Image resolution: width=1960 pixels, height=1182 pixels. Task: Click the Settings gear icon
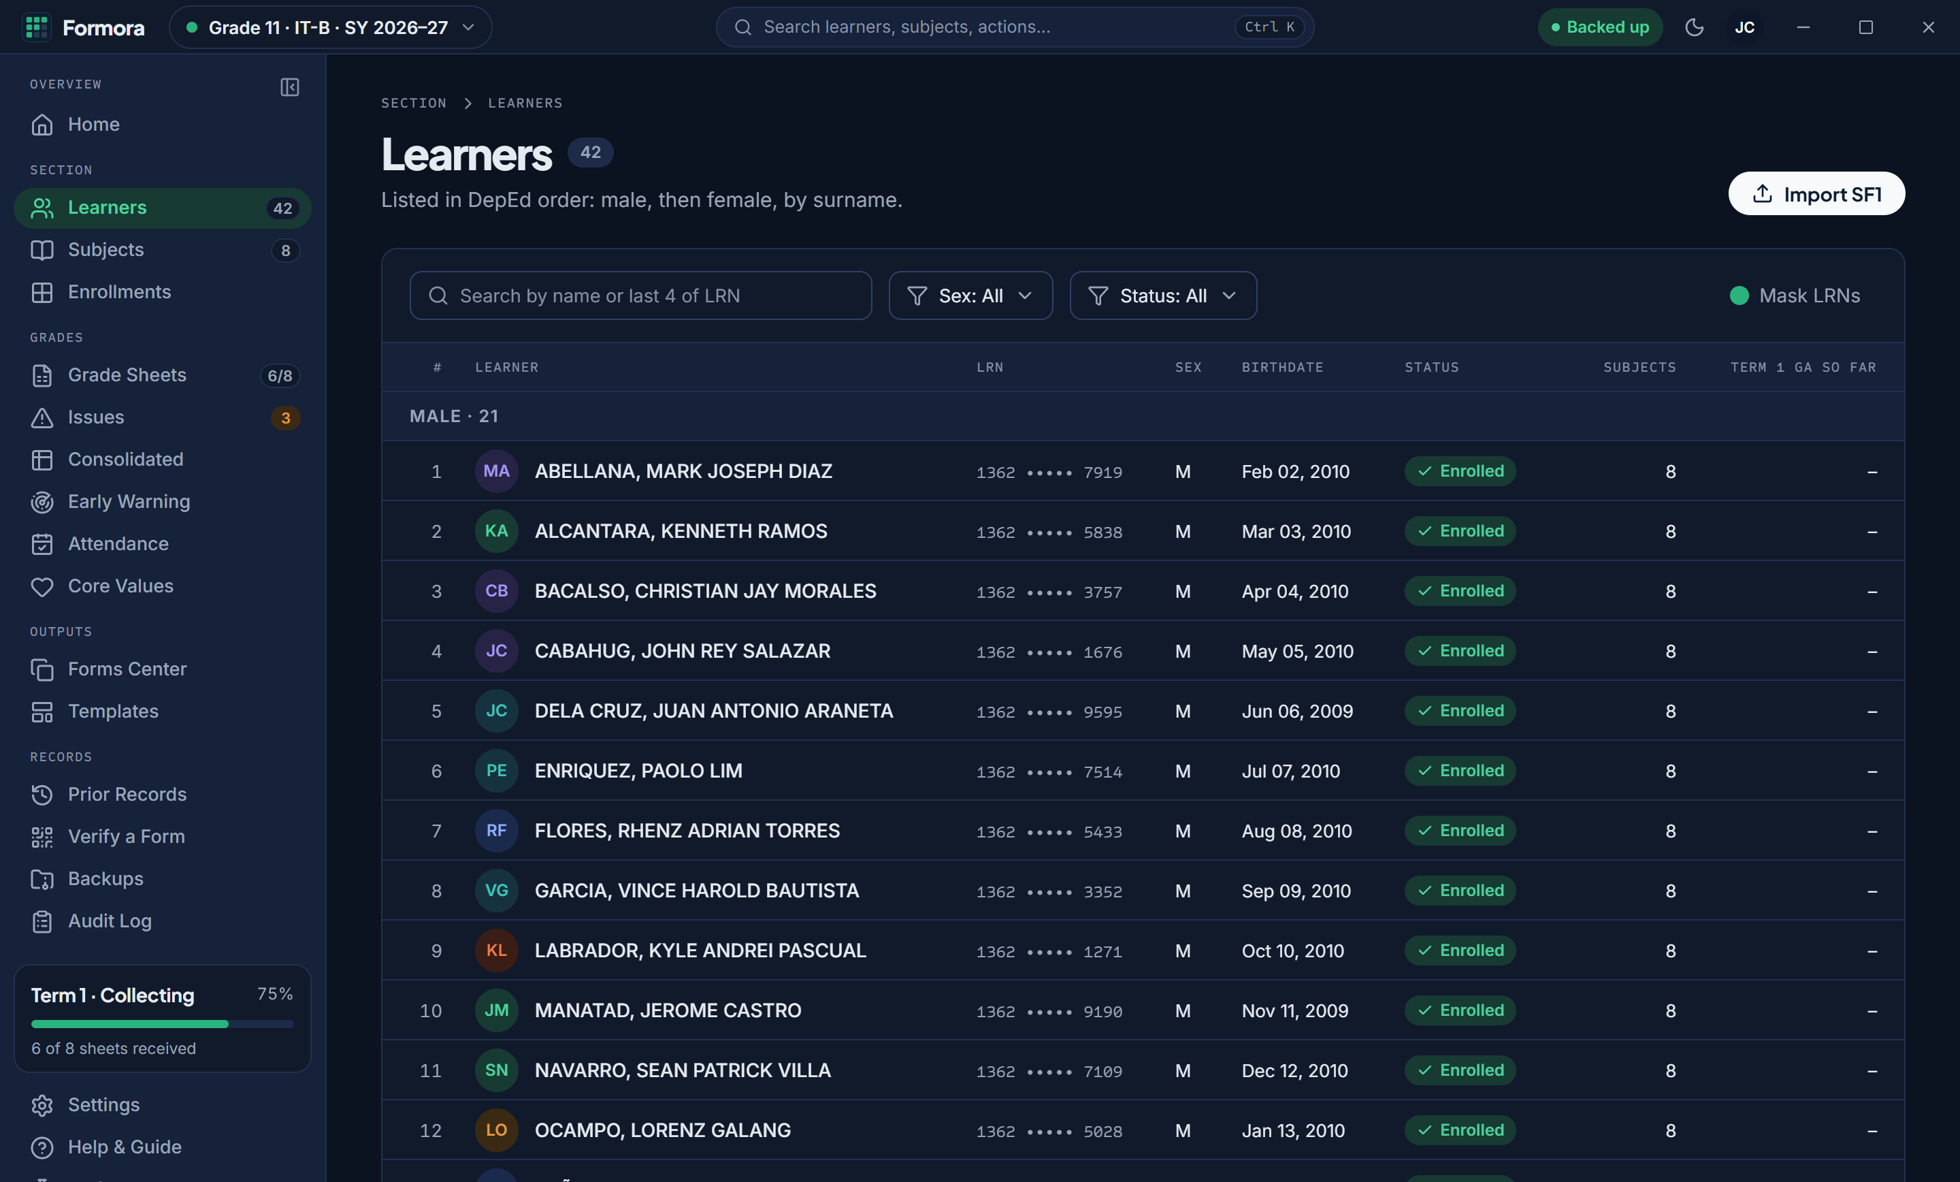coord(42,1105)
